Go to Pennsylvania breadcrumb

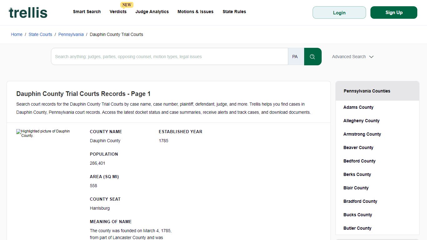pyautogui.click(x=71, y=34)
